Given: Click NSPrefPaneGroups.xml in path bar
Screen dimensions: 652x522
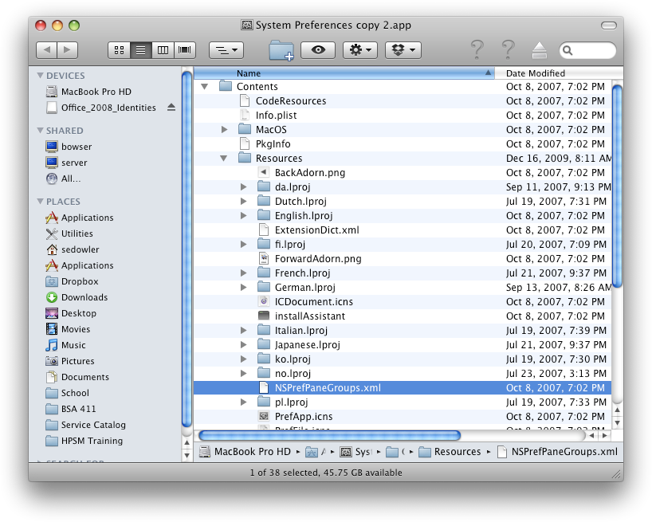Looking at the screenshot, I should [x=558, y=452].
